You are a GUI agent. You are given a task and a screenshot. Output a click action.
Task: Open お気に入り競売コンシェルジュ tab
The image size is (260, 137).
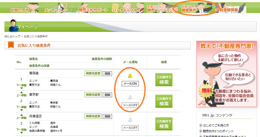pyautogui.click(x=161, y=8)
